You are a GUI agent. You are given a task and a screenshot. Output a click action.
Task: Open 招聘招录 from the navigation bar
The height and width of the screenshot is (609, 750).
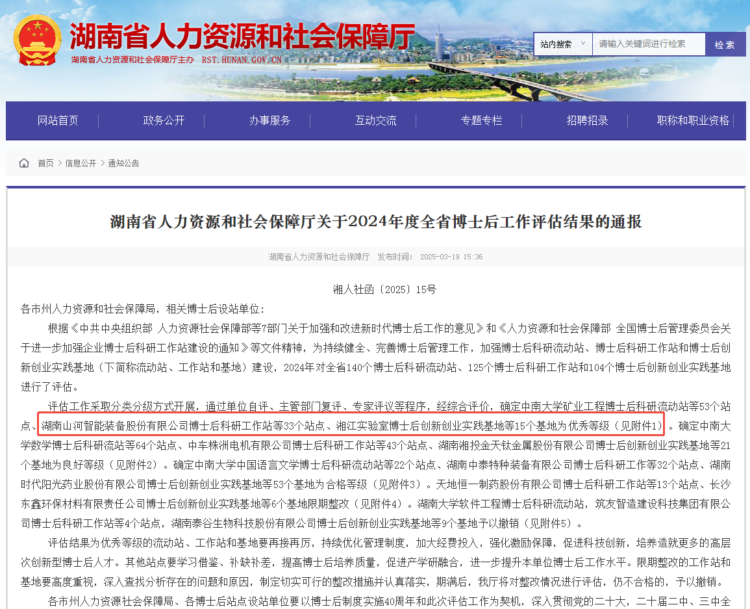pos(586,120)
